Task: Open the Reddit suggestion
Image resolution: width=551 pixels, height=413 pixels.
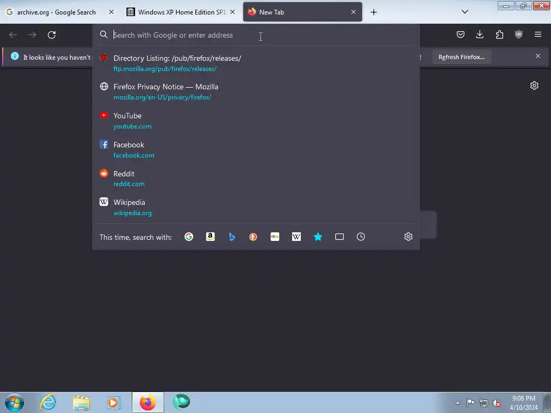Action: click(x=256, y=179)
